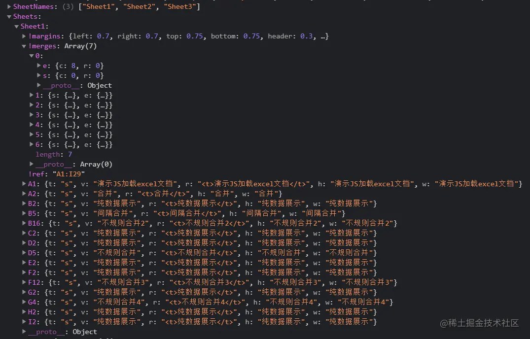Collapse merge entry 0
The height and width of the screenshot is (339, 530).
[31, 56]
